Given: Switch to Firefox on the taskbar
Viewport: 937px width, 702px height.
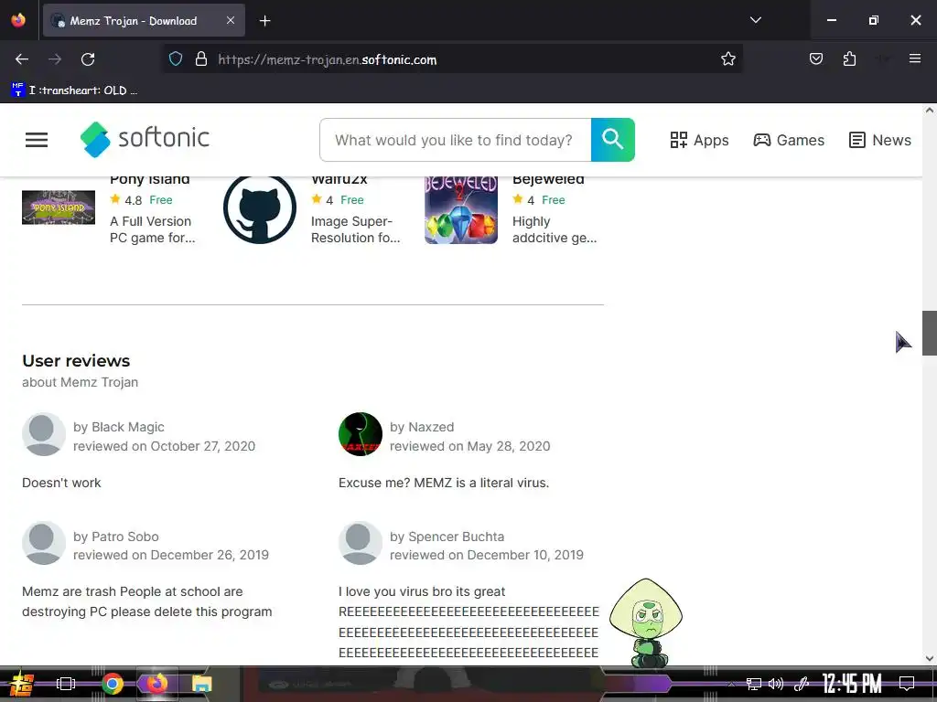Looking at the screenshot, I should tap(156, 684).
